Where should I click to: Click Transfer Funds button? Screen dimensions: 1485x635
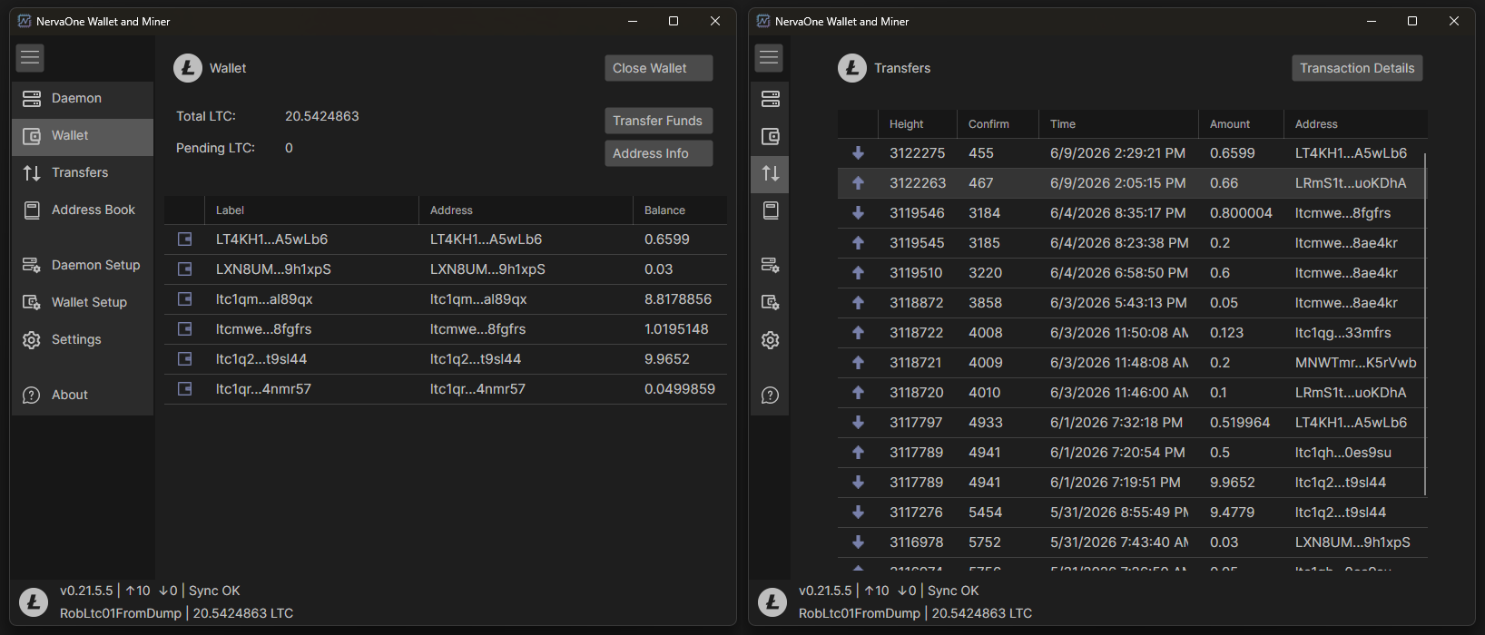tap(659, 121)
